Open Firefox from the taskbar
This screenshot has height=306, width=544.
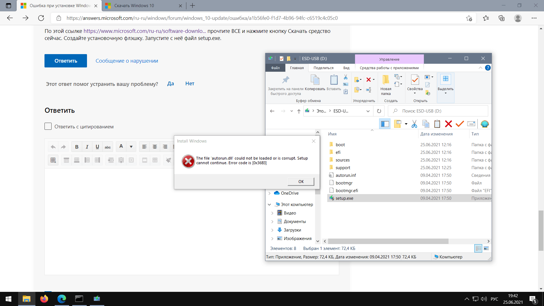[44, 299]
